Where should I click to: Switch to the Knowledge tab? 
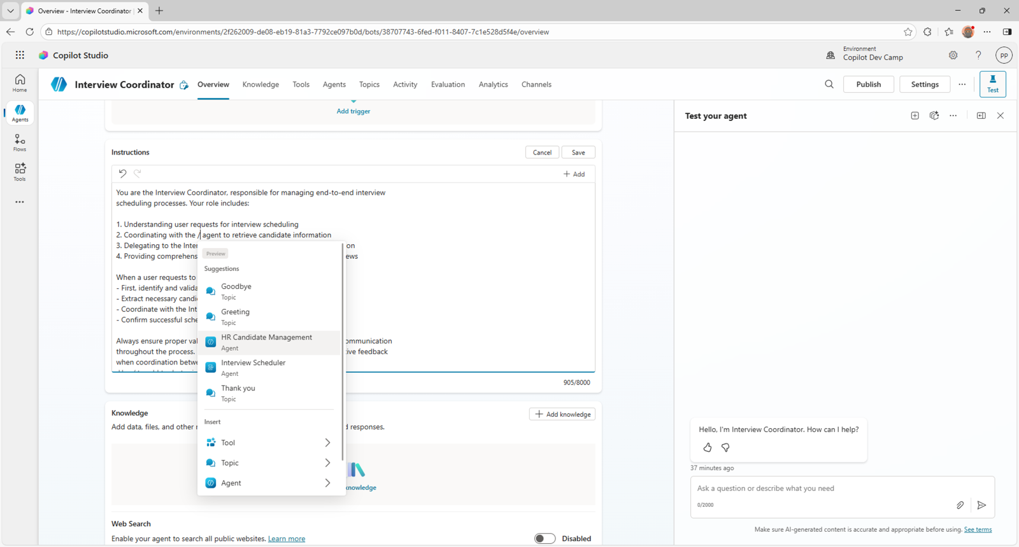[260, 85]
